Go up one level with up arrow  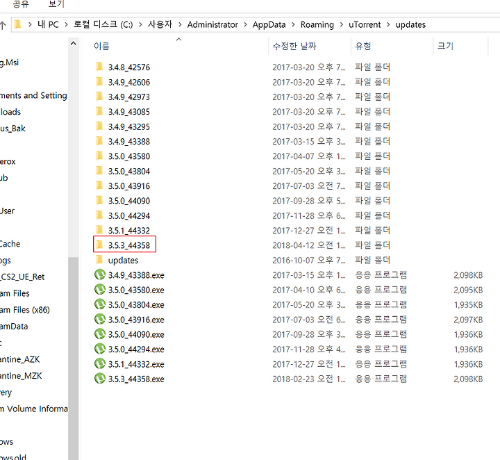click(3, 25)
